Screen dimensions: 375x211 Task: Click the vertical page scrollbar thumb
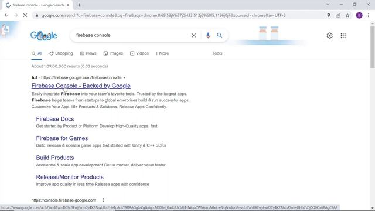[373, 47]
